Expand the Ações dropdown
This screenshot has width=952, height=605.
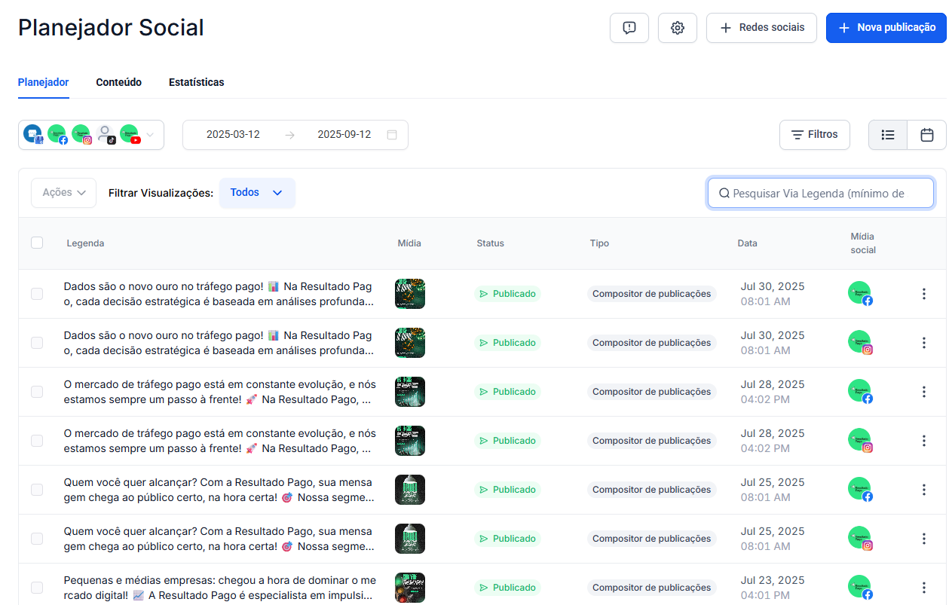point(63,193)
